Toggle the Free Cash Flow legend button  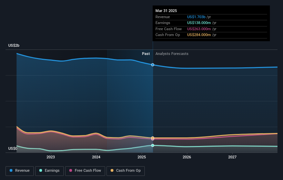pyautogui.click(x=85, y=171)
